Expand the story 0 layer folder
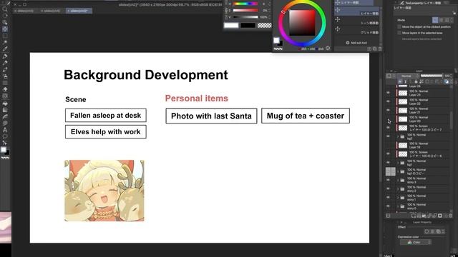Image resolution: width=458 pixels, height=257 pixels. tap(398, 206)
